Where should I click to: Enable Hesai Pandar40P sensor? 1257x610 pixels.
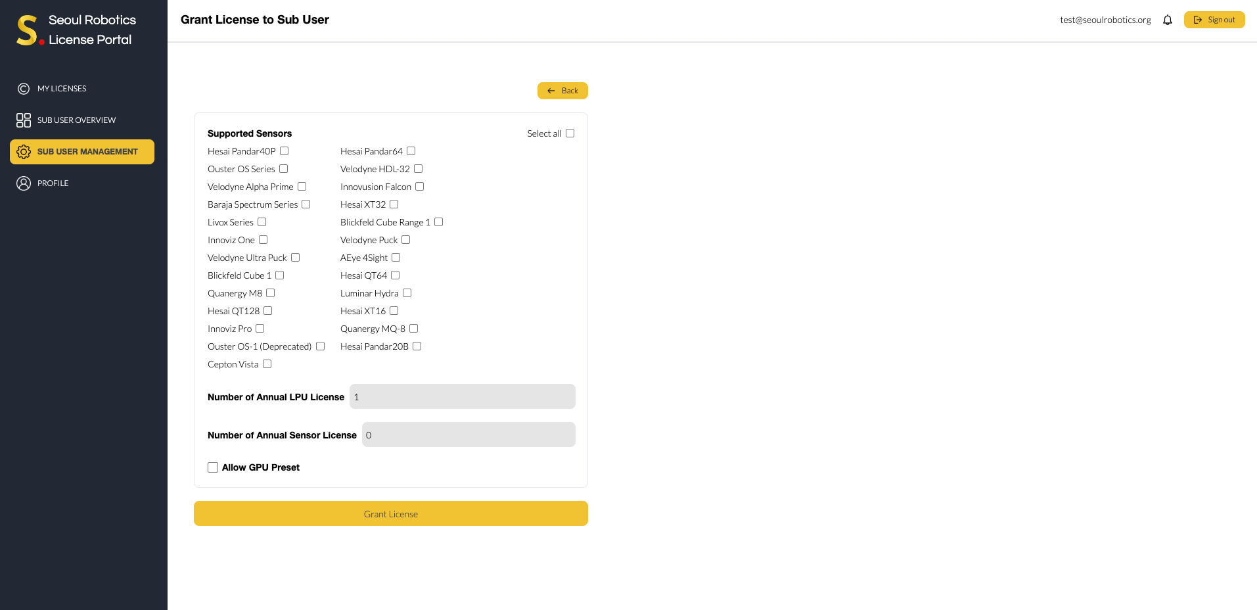285,151
